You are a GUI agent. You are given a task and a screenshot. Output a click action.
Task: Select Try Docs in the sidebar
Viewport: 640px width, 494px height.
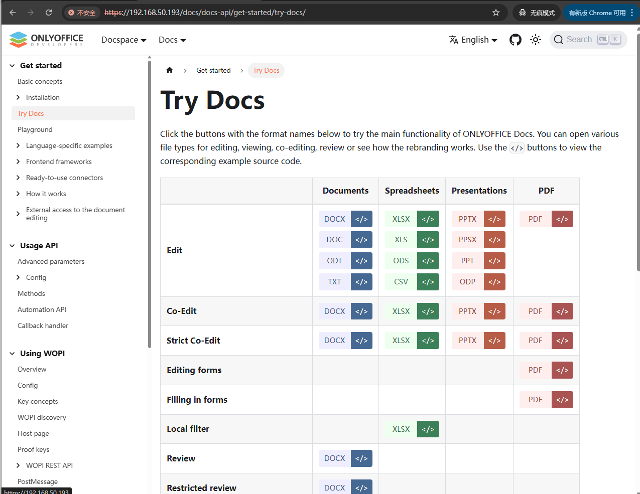point(73,113)
